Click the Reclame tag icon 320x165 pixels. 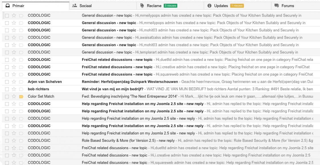click(142, 6)
